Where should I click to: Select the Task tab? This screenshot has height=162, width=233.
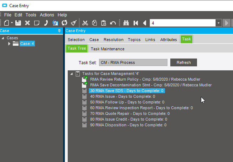point(186,39)
